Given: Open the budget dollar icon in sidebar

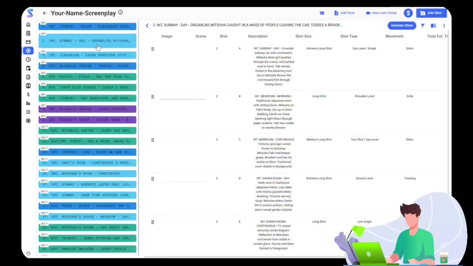Looking at the screenshot, I should [x=28, y=95].
